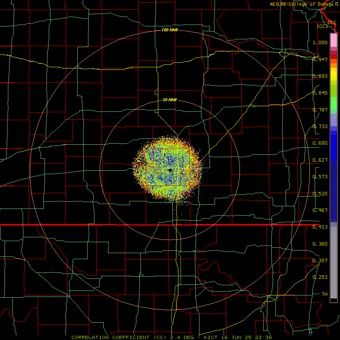340x340 pixels.
Task: Click the KICT 16 JUN 25 23:36 timestamp
Action: click(x=238, y=337)
